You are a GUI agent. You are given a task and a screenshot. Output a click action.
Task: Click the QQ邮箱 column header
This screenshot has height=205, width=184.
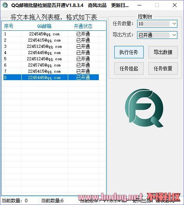click(44, 26)
